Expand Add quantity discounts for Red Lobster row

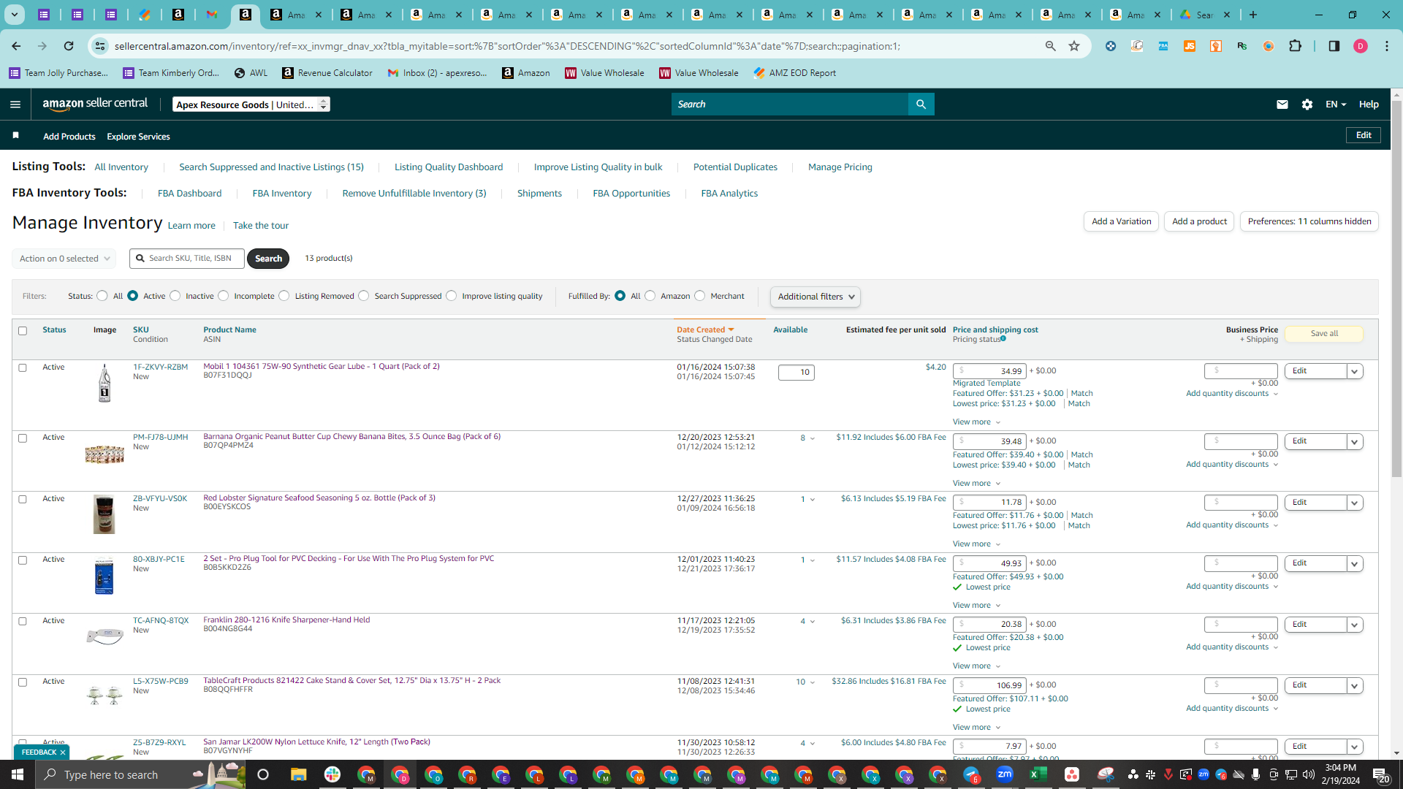click(x=1232, y=525)
